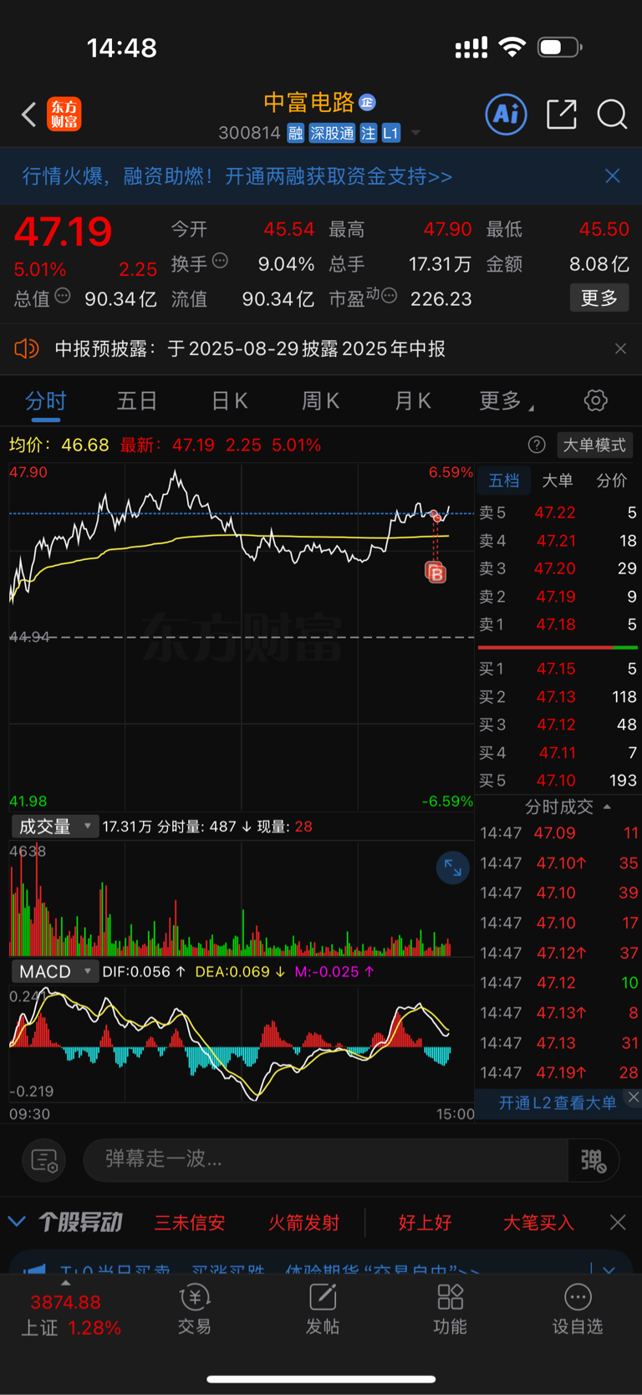Toggle the 弹 bullet comments switch
The height and width of the screenshot is (1395, 642).
point(594,1160)
